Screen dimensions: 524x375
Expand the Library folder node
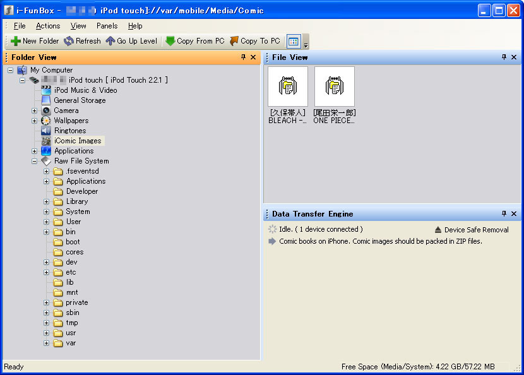point(46,202)
